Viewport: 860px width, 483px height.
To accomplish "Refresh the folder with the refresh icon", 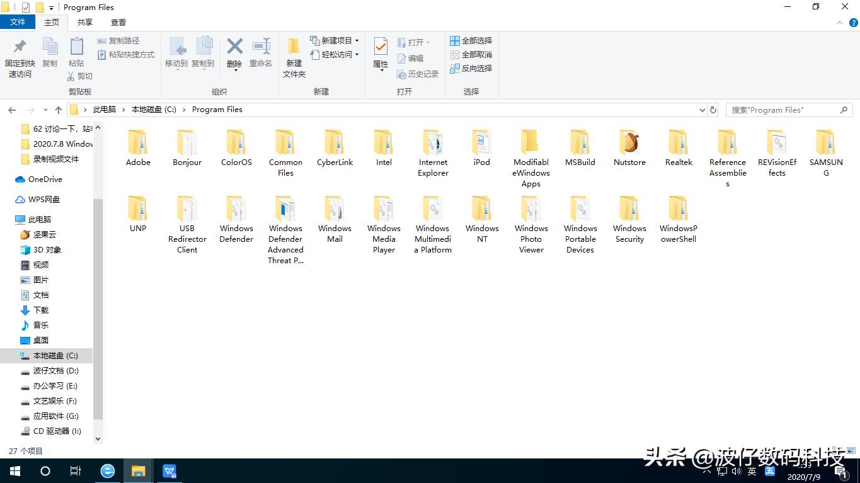I will pos(713,109).
